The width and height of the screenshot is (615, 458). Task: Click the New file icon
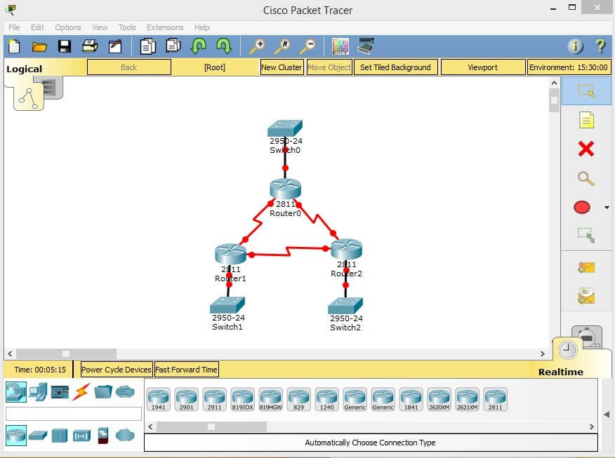[x=15, y=46]
